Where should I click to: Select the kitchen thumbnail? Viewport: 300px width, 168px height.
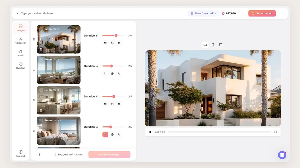[x=59, y=100]
